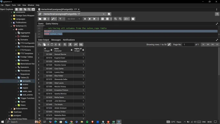Click the taskbar Search box
This screenshot has width=220, height=124.
click(24, 122)
